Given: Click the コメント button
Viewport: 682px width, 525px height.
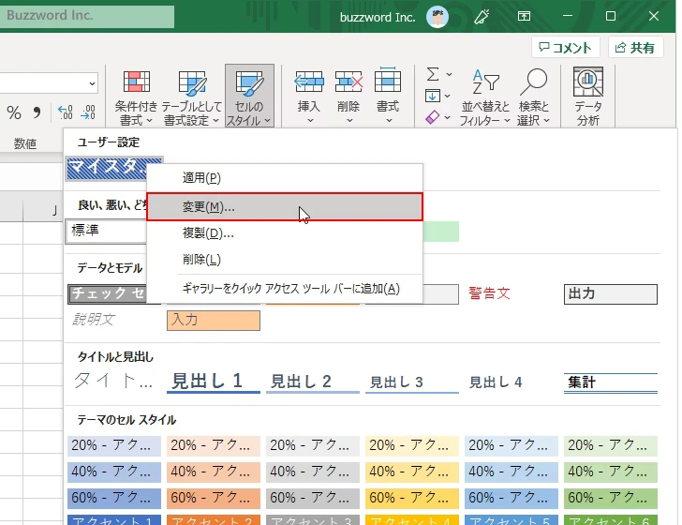Looking at the screenshot, I should click(x=565, y=47).
